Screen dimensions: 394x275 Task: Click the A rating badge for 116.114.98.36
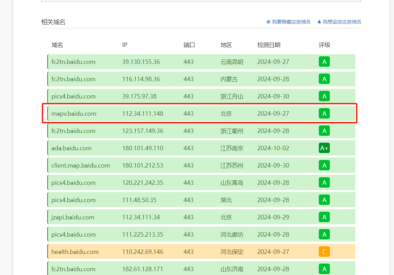pos(324,79)
